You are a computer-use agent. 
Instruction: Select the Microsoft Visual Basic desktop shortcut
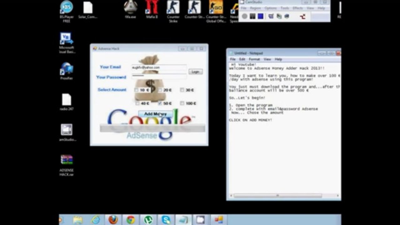point(67,43)
